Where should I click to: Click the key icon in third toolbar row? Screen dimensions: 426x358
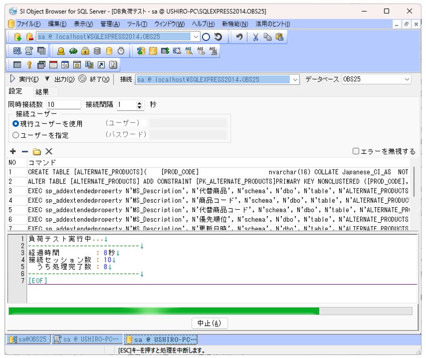point(29,65)
